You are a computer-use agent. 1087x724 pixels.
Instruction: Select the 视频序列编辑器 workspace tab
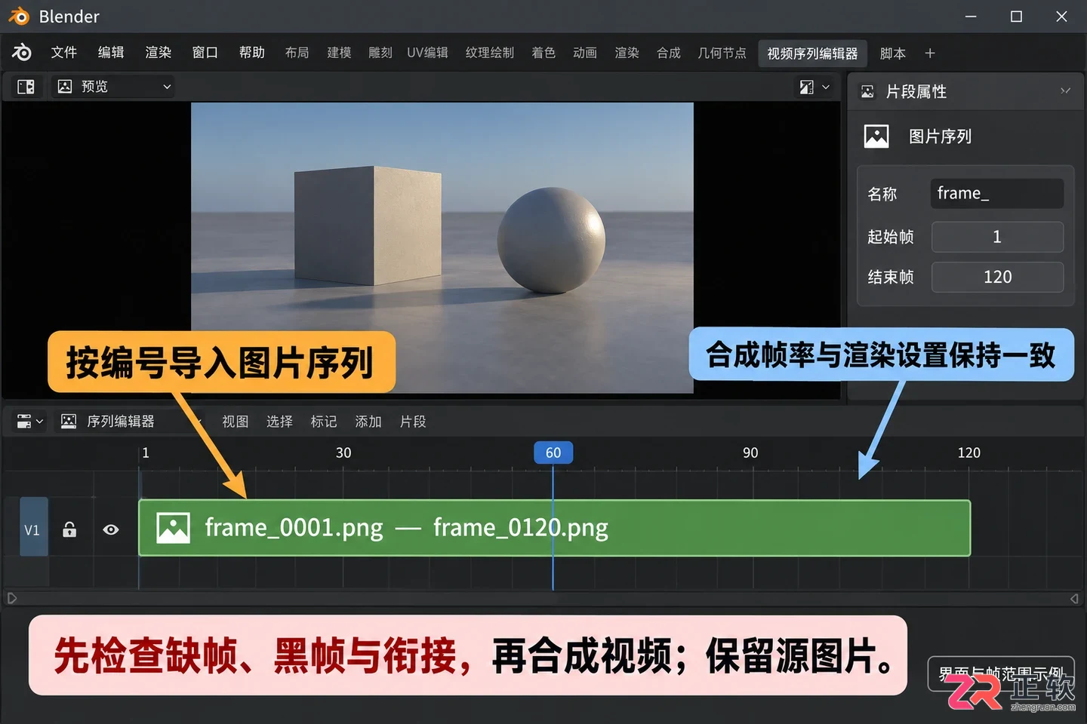click(x=812, y=54)
